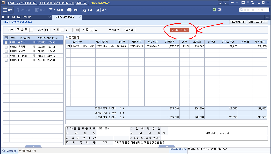The width and height of the screenshot is (271, 154).
Task: Click the 유가증권표준코드 value 1248112344
Action: (x=103, y=128)
